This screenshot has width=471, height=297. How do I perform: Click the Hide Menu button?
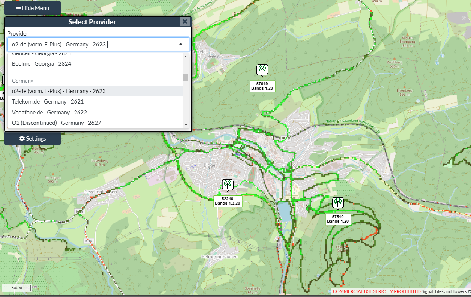coord(32,8)
